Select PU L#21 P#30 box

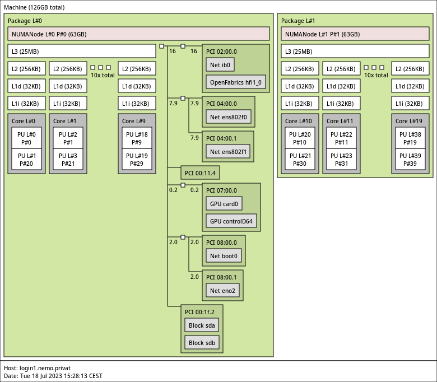300,160
